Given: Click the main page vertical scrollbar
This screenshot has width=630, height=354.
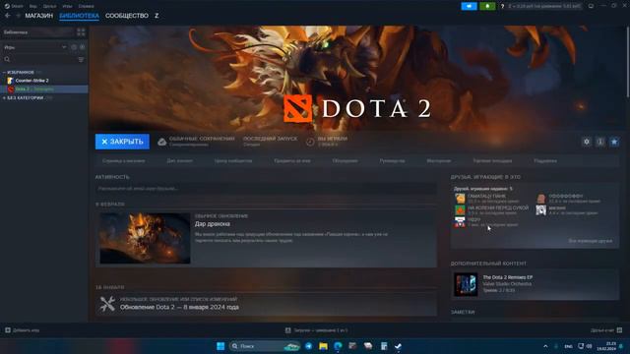Looking at the screenshot, I should [x=628, y=62].
